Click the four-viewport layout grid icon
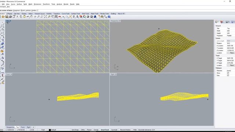The image size is (235, 132). [x=56, y=17]
